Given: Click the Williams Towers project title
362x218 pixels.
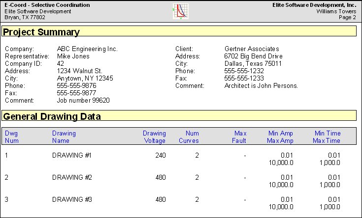Looking at the screenshot, I should (x=336, y=11).
